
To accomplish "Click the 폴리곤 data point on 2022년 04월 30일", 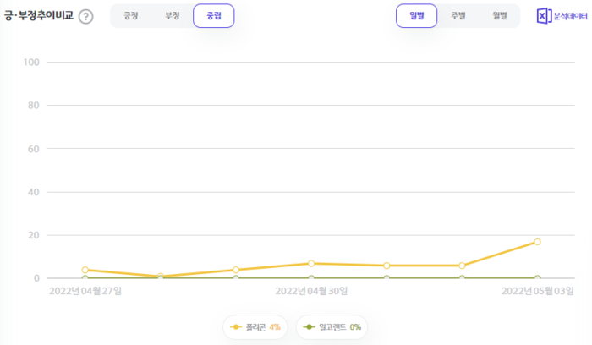I will [x=311, y=264].
